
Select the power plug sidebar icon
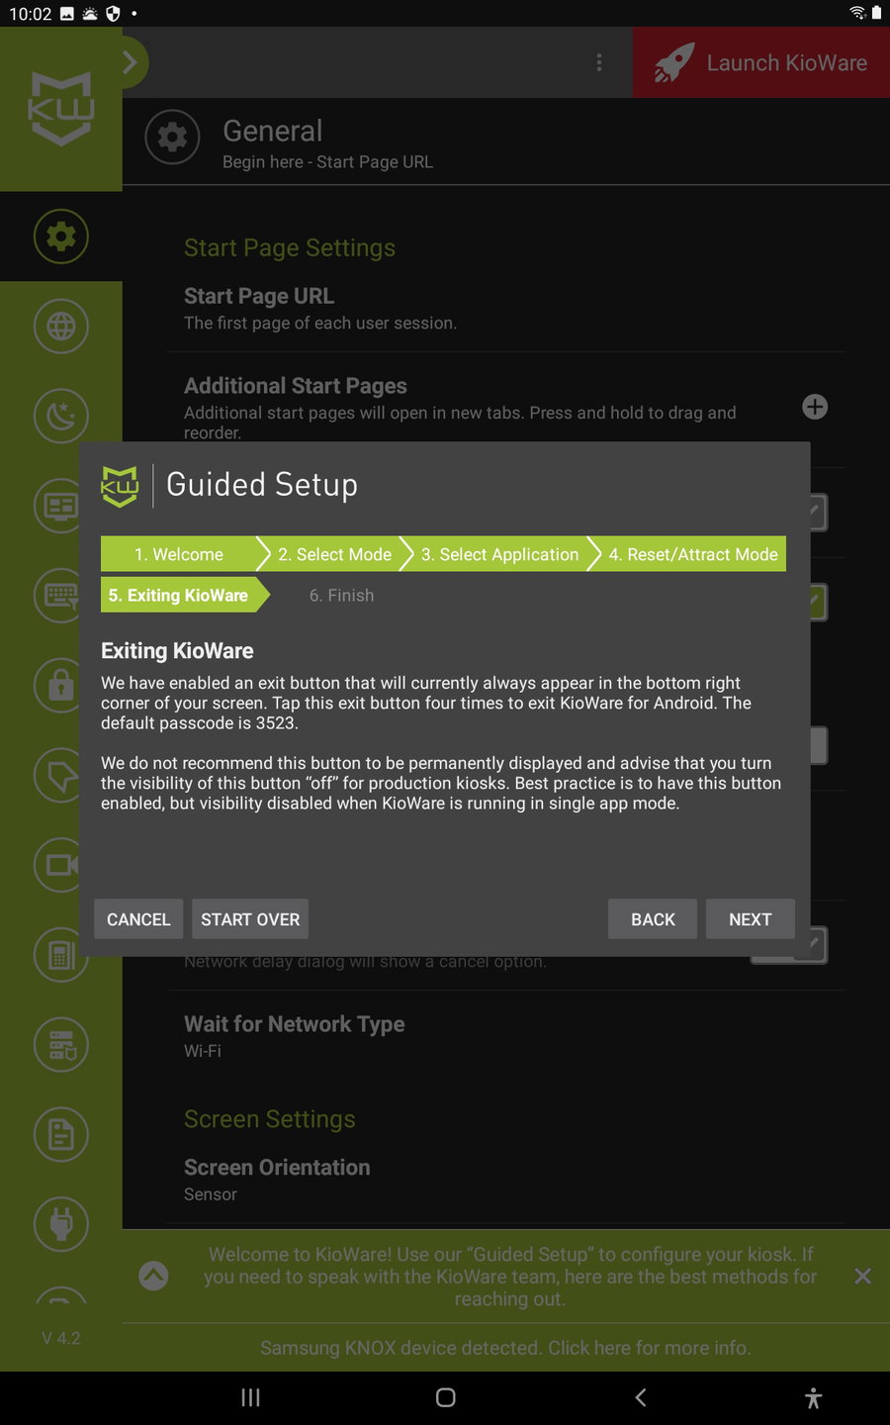coord(61,1224)
